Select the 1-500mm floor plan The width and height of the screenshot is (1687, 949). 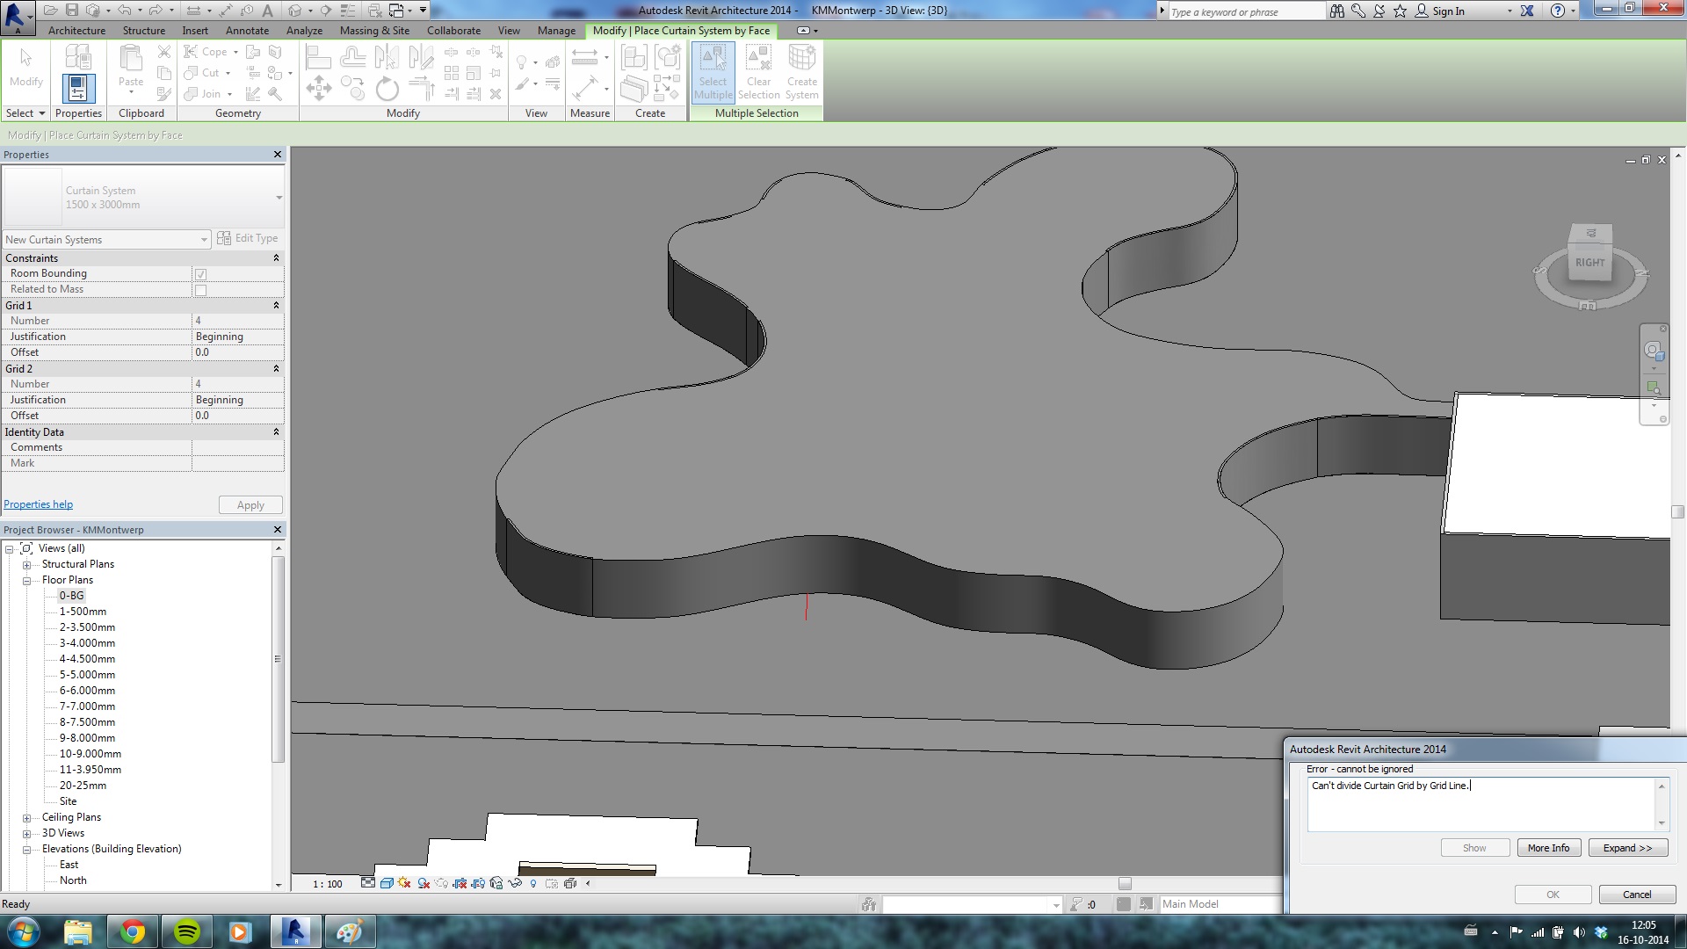pyautogui.click(x=83, y=612)
